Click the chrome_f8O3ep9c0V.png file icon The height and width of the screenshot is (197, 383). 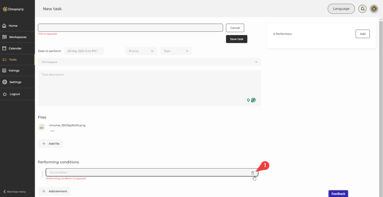pyautogui.click(x=42, y=127)
